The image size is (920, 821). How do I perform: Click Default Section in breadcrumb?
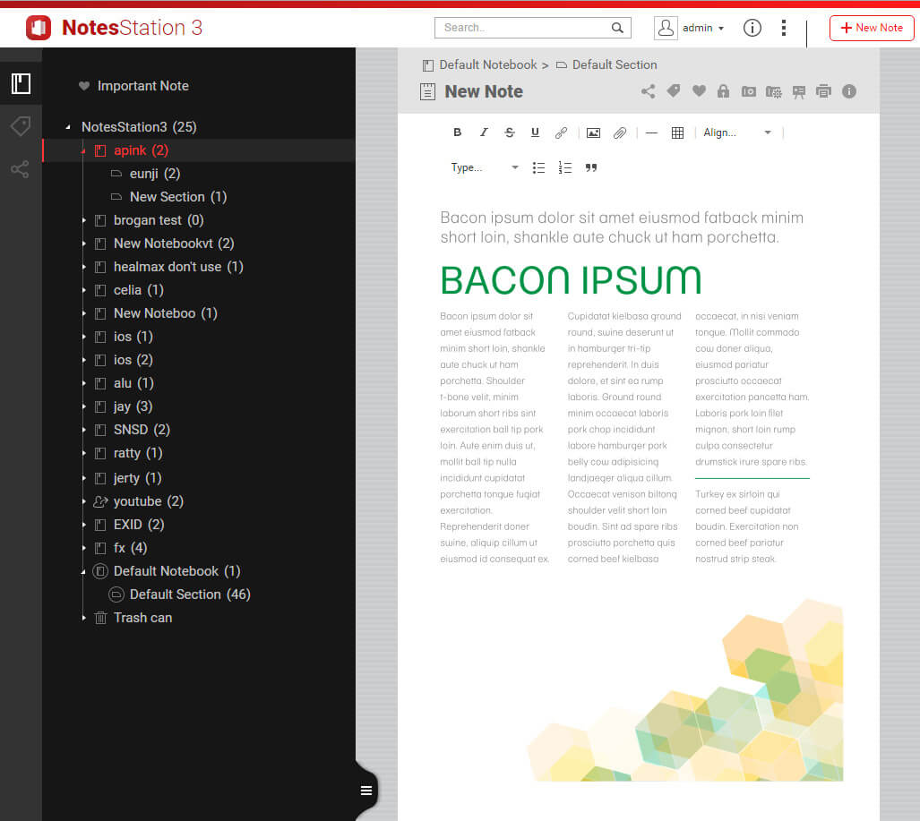(615, 65)
